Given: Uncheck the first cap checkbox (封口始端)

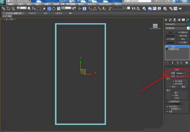Looking at the screenshot, I should pos(173,81).
